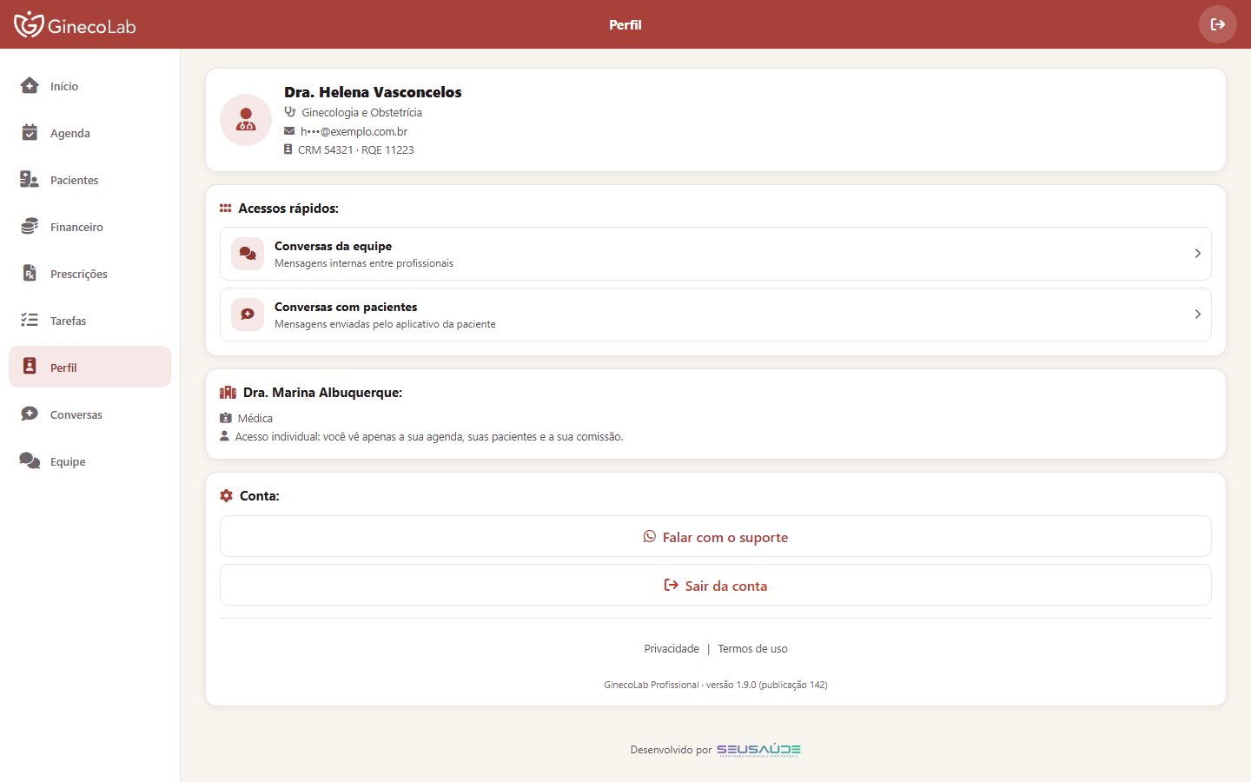Click the logout icon in header
Viewport: 1251px width, 782px height.
pos(1218,24)
